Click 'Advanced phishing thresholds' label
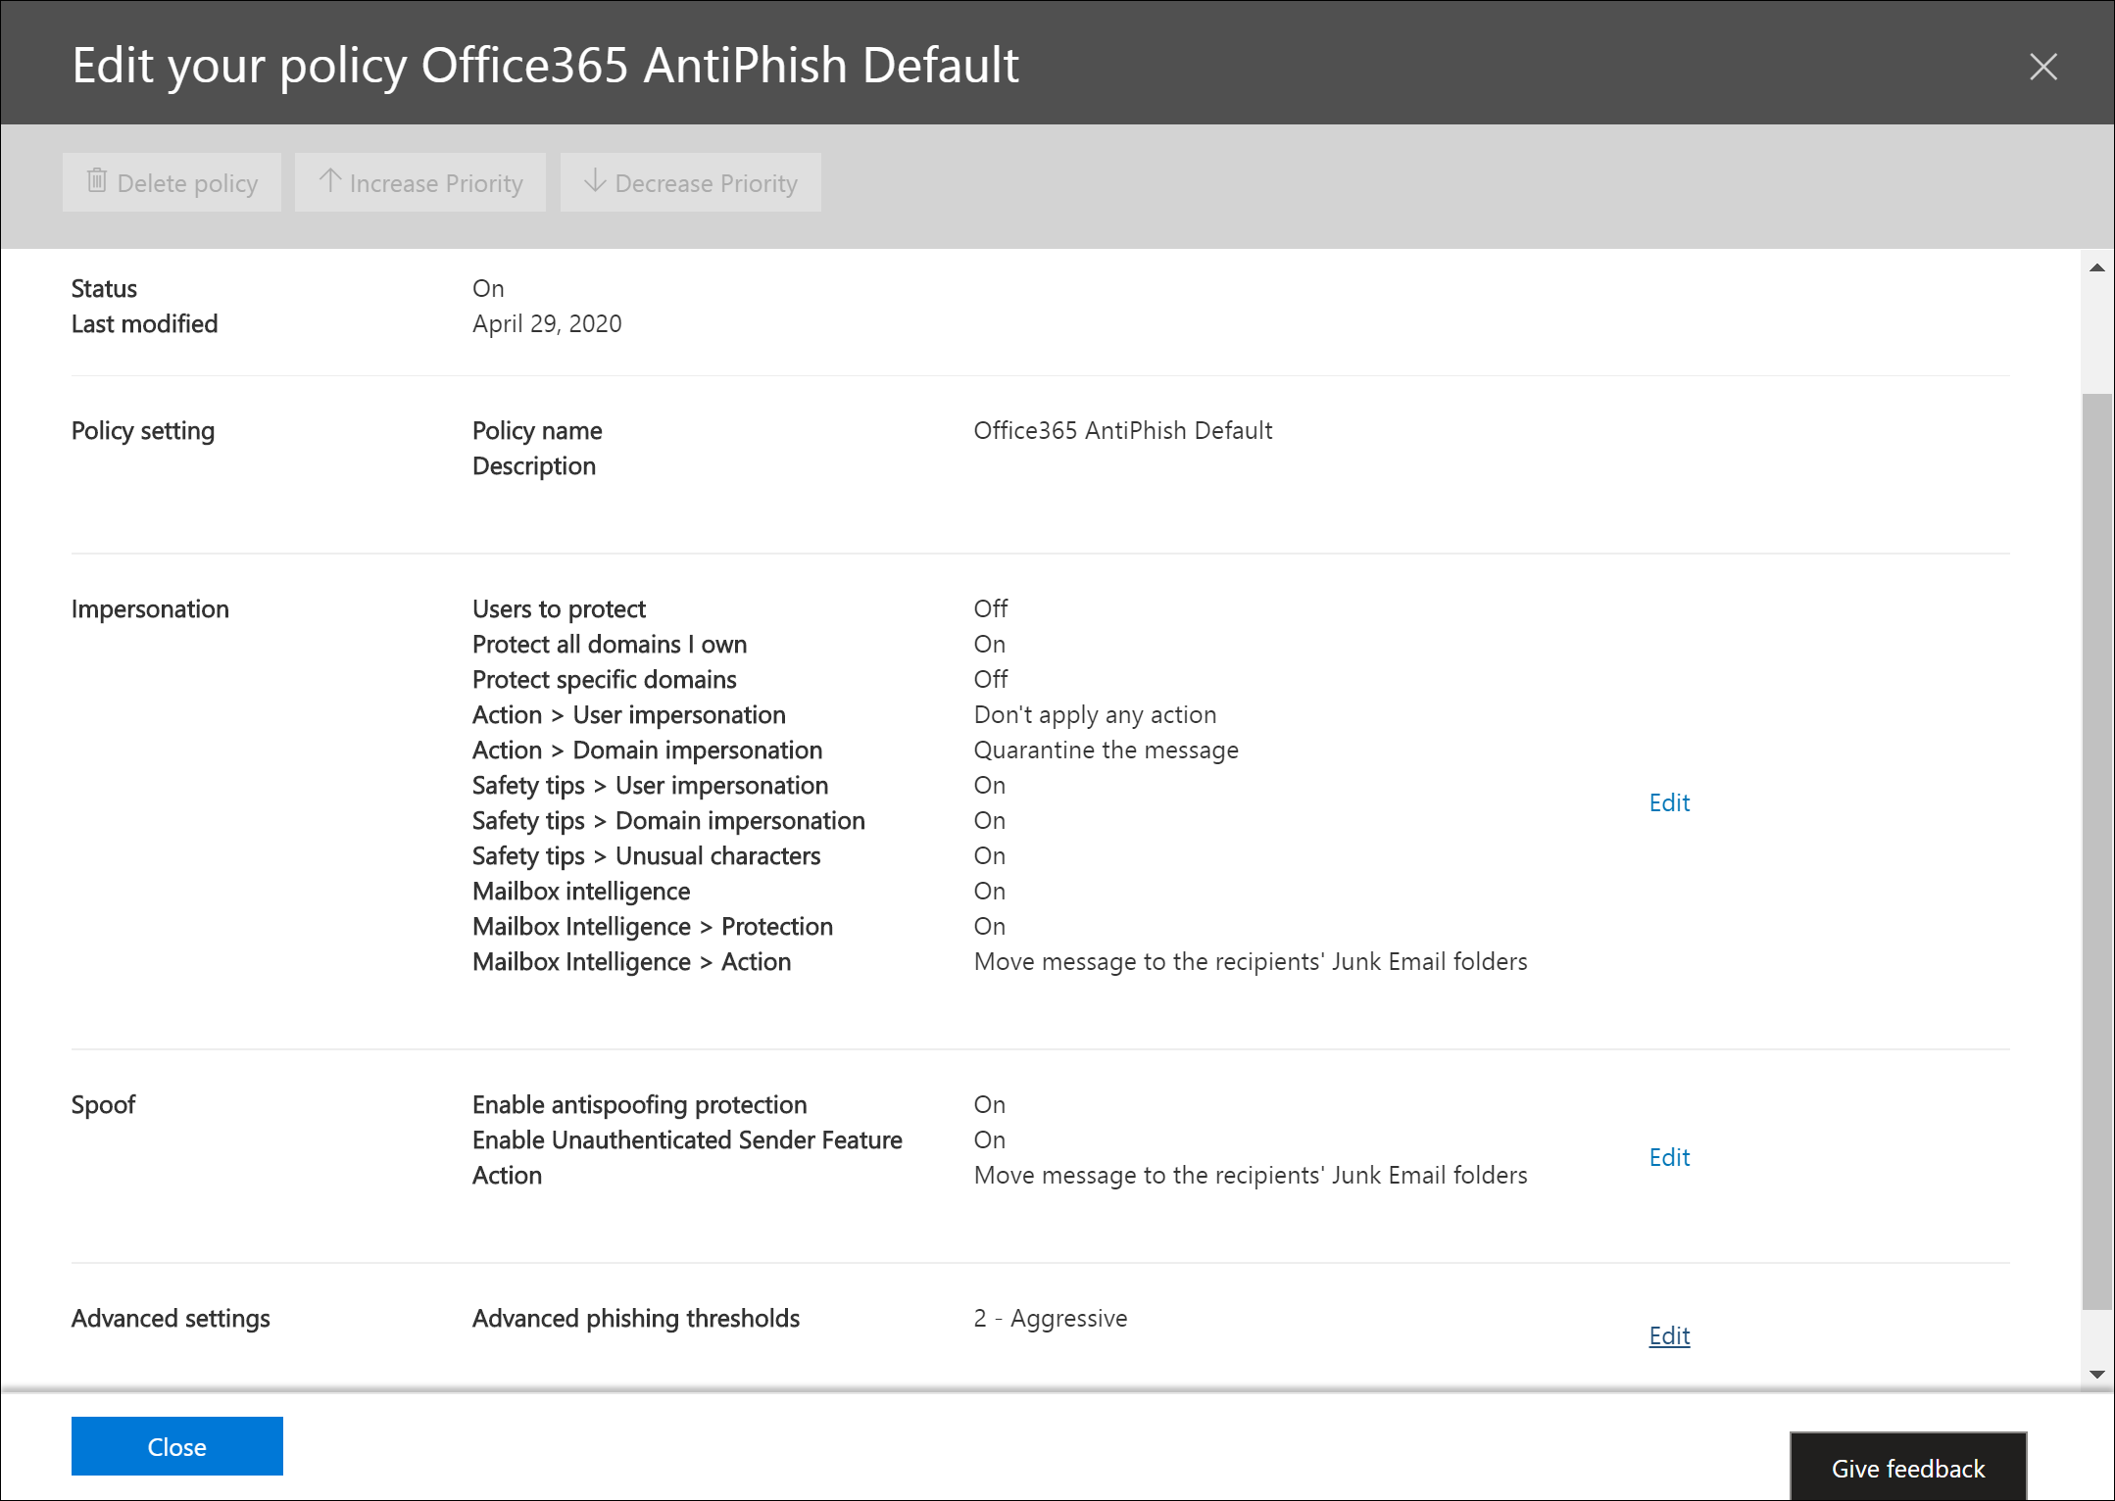The width and height of the screenshot is (2115, 1501). point(636,1319)
